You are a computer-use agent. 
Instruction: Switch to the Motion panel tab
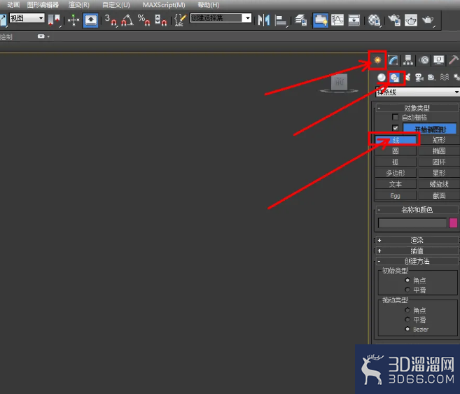coord(424,60)
